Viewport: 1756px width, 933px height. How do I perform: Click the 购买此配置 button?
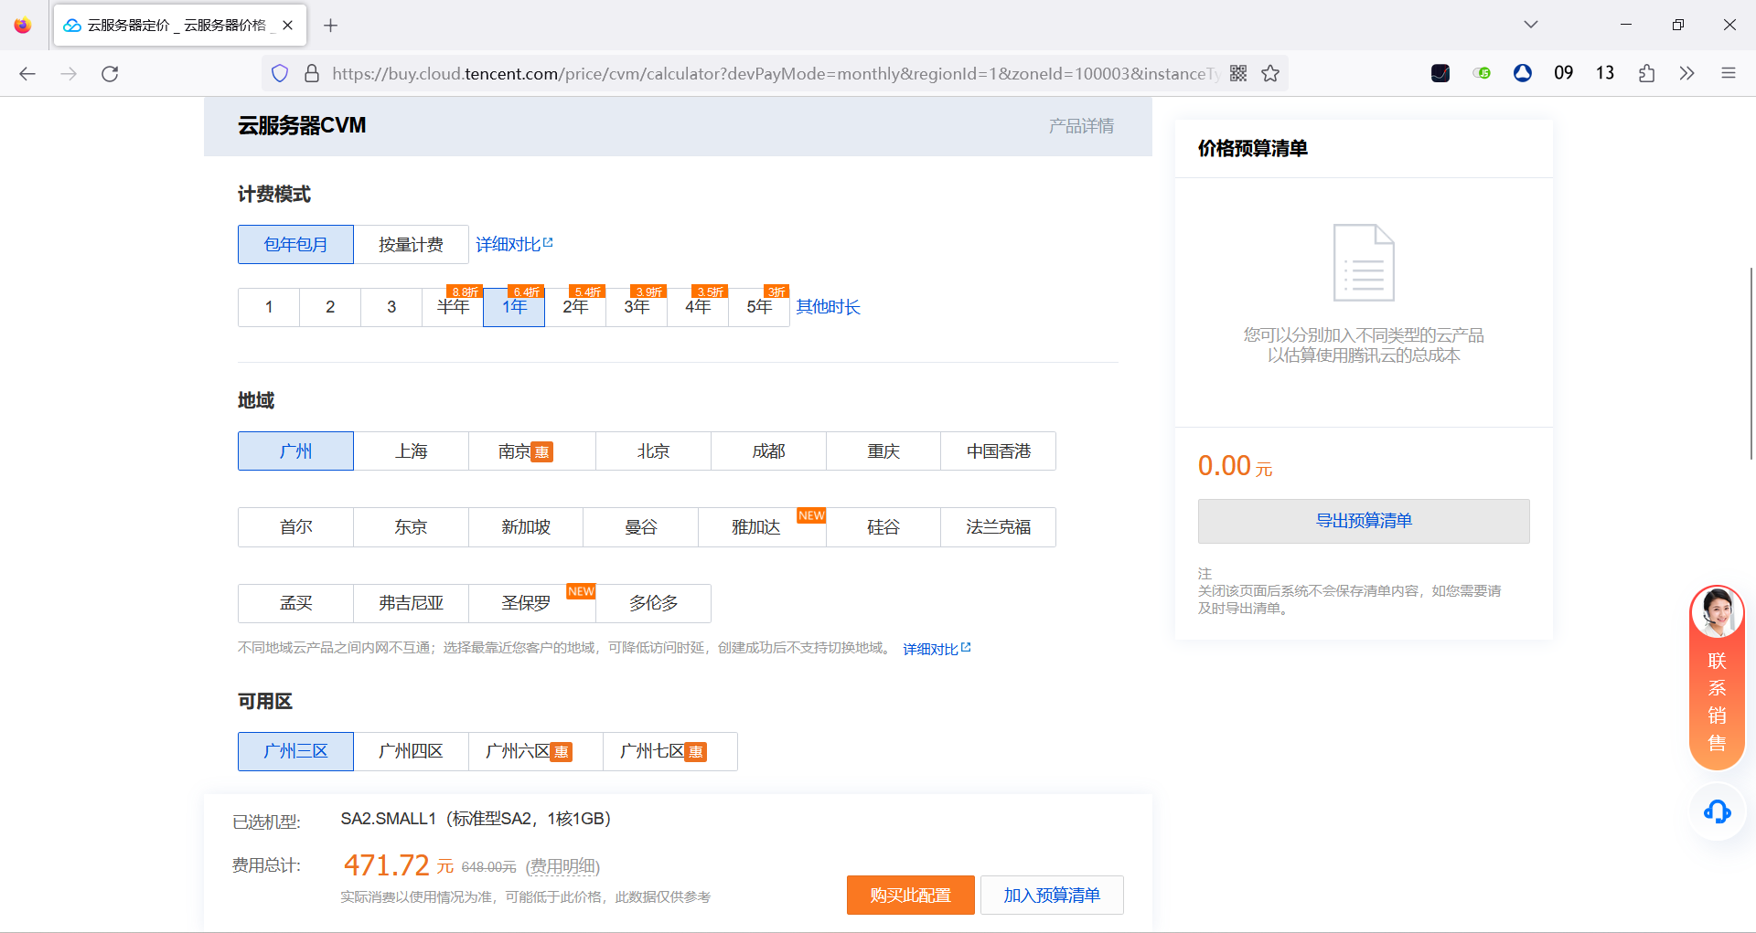pyautogui.click(x=910, y=895)
